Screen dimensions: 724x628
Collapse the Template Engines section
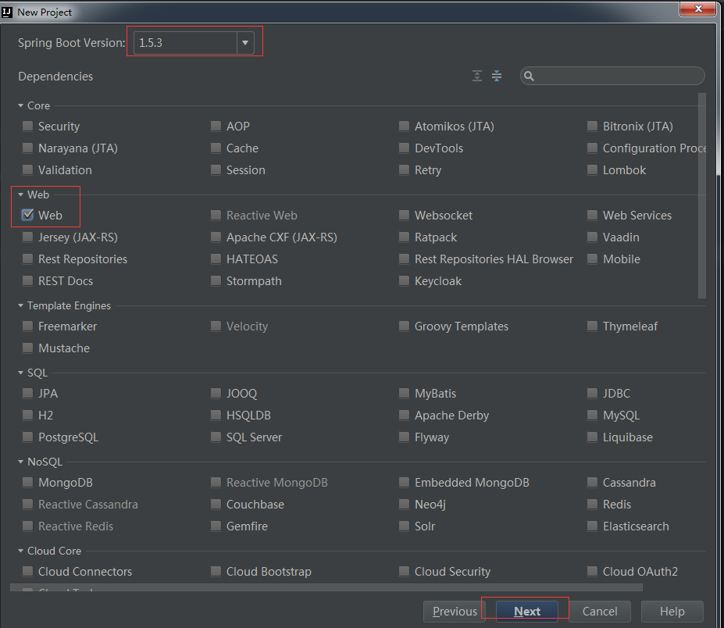(21, 305)
